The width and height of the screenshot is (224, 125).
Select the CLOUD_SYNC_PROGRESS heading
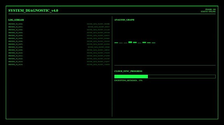click(128, 71)
